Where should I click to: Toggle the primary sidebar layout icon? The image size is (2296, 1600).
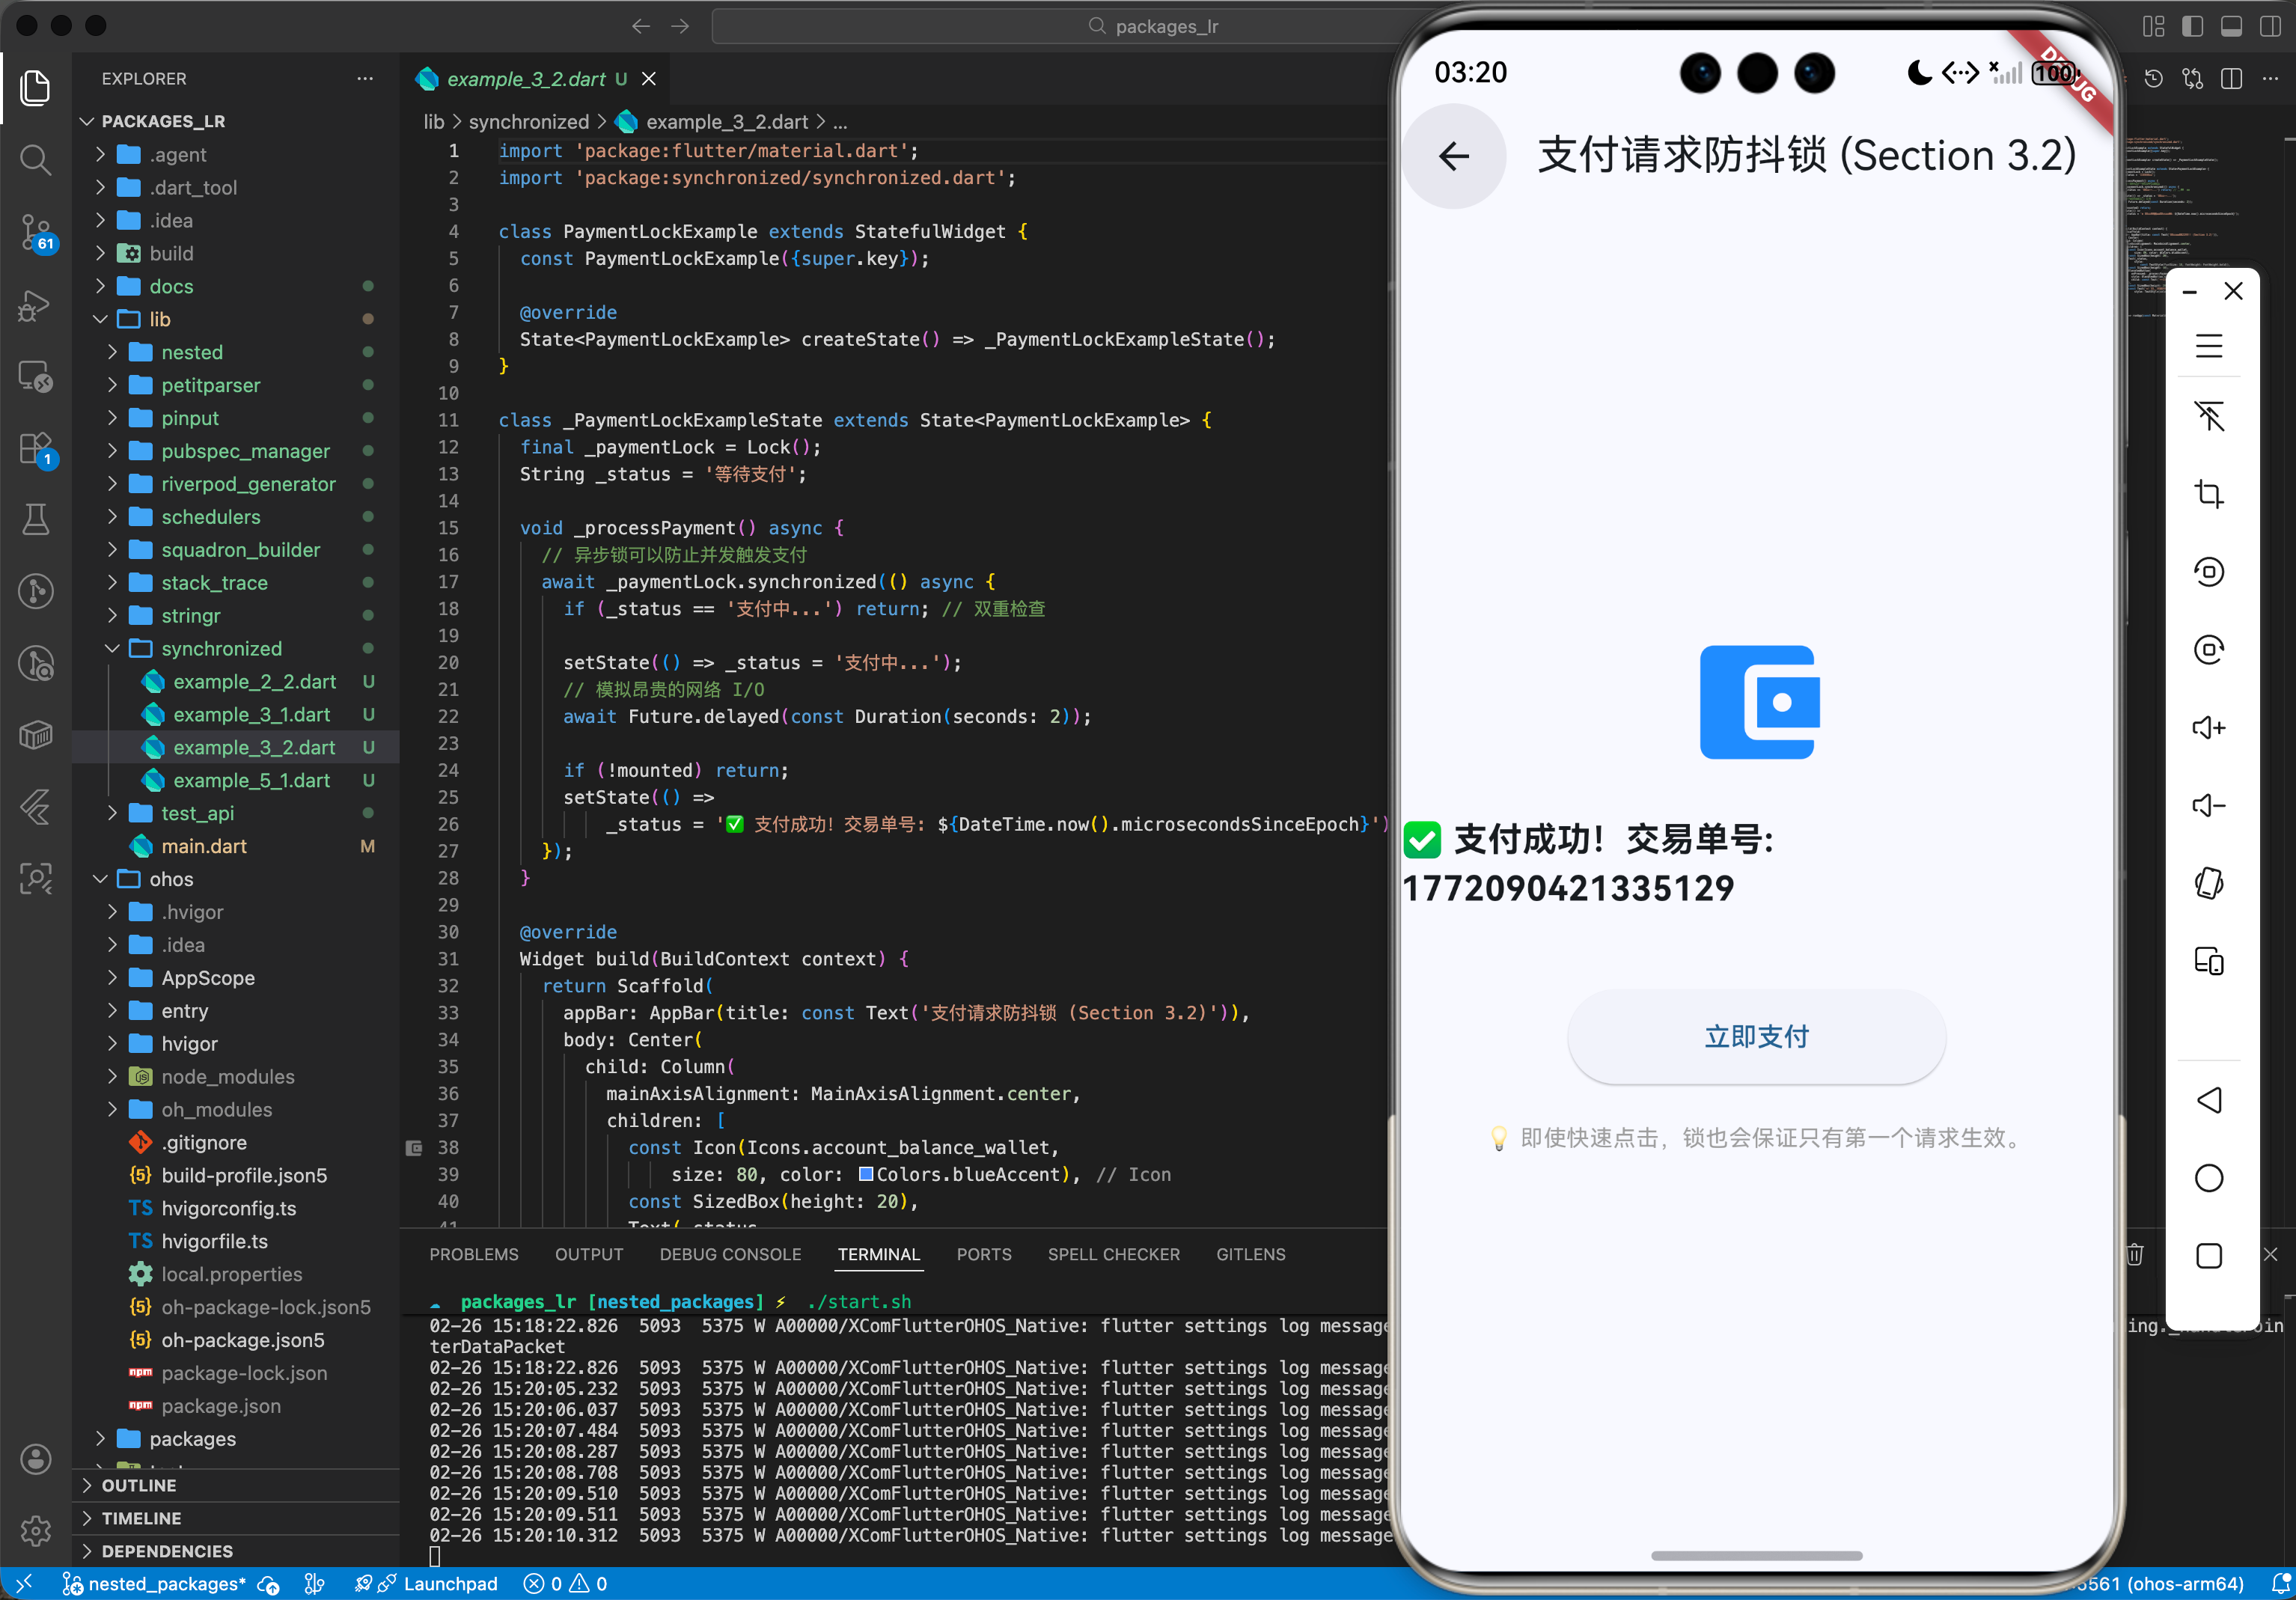click(2193, 26)
